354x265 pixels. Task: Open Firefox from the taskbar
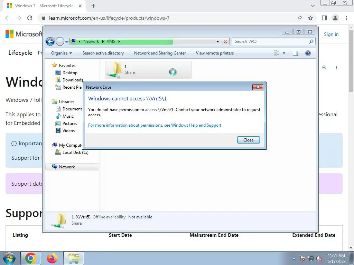click(52, 258)
